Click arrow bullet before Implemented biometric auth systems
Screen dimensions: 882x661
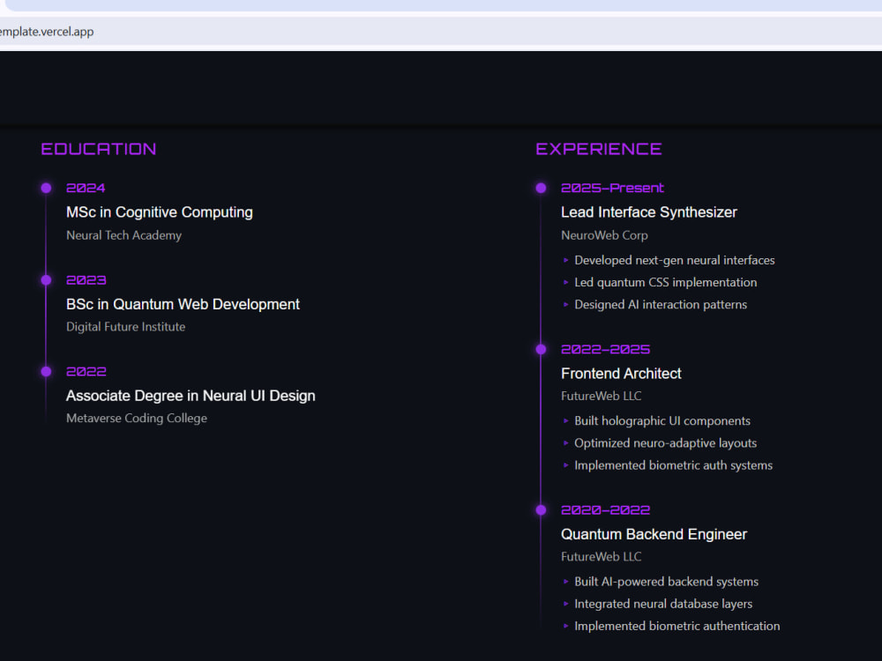(x=566, y=465)
